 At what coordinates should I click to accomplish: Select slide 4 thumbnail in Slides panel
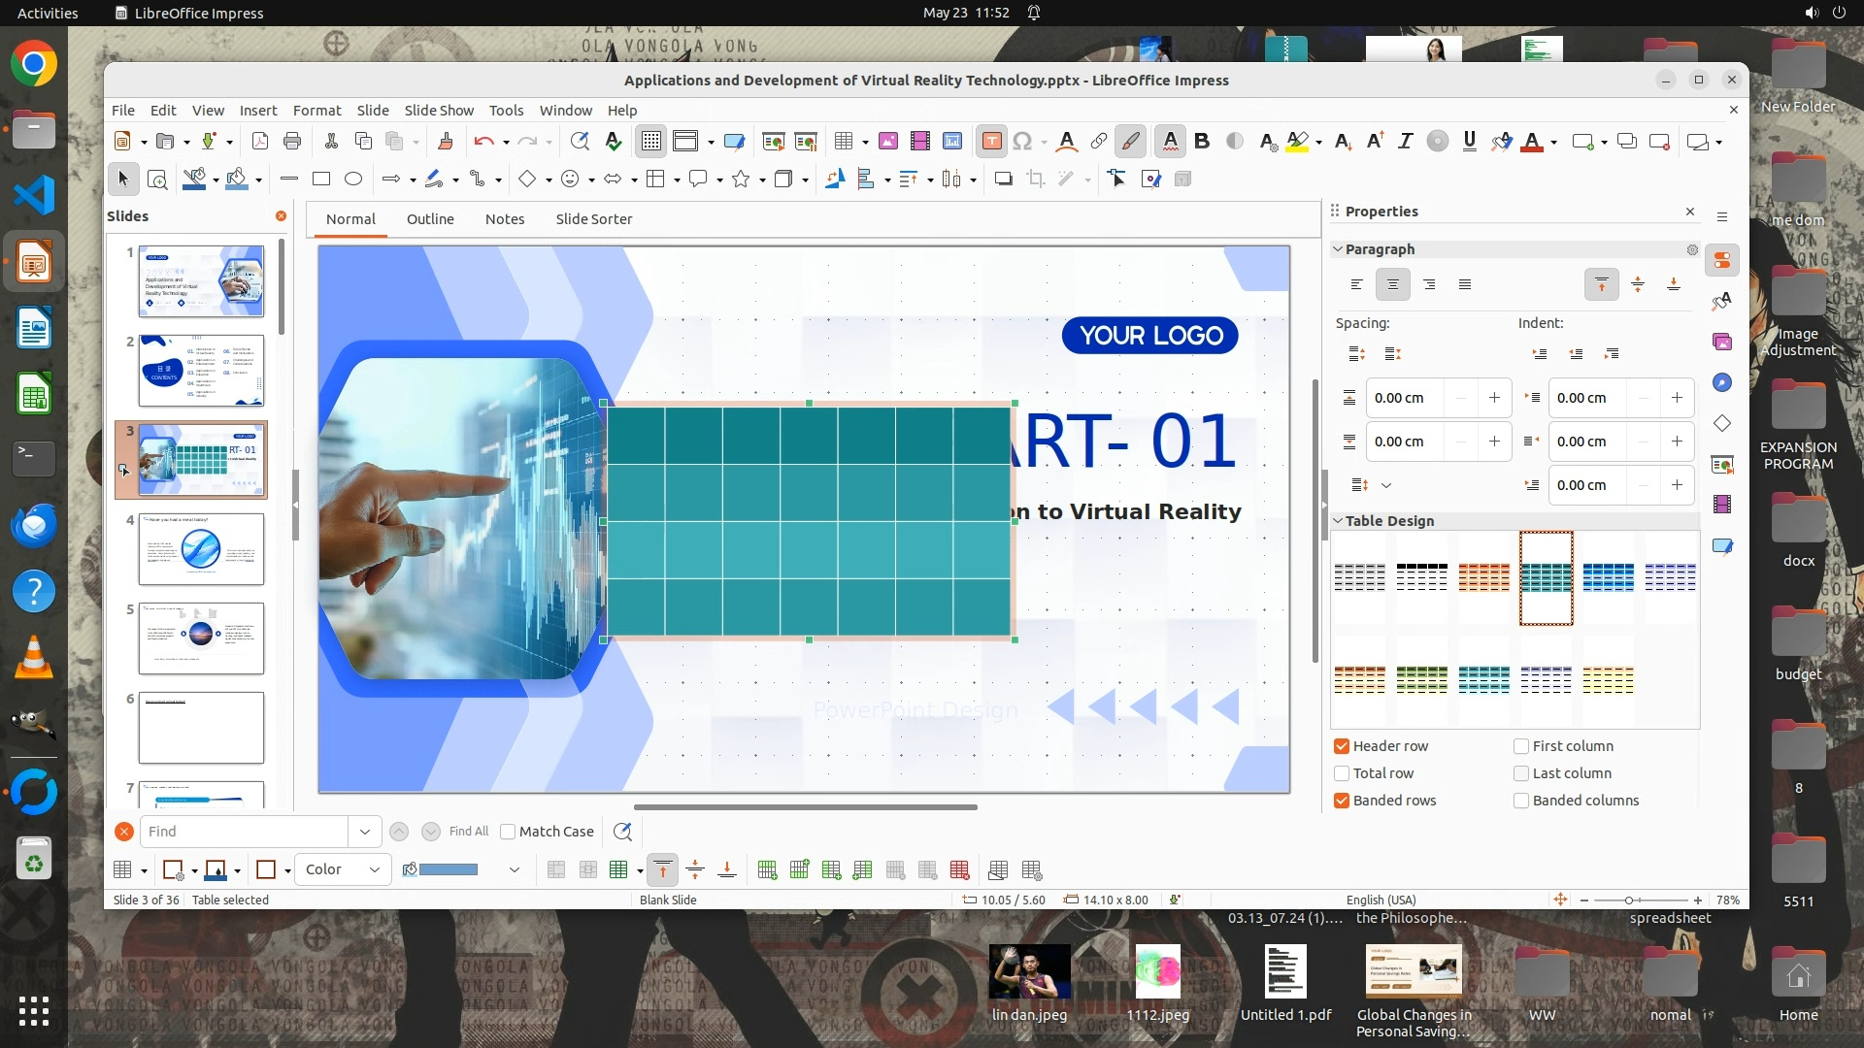click(201, 549)
